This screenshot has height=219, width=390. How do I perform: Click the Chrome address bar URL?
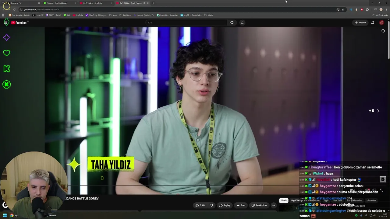tap(41, 9)
